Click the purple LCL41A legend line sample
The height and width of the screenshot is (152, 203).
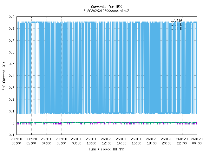click(189, 20)
